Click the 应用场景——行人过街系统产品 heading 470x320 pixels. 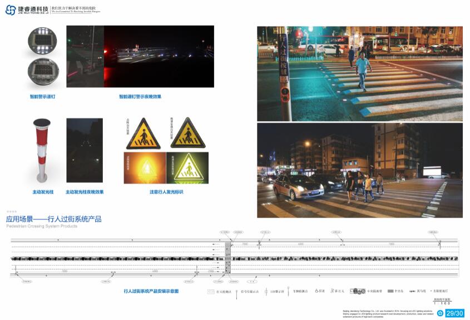click(53, 219)
